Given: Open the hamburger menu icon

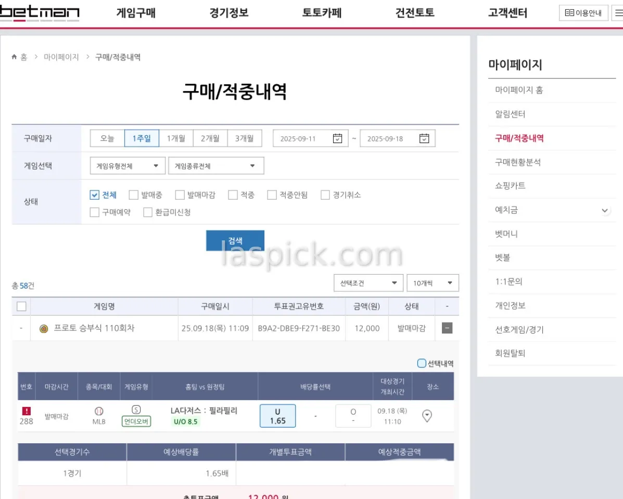Looking at the screenshot, I should [x=618, y=13].
